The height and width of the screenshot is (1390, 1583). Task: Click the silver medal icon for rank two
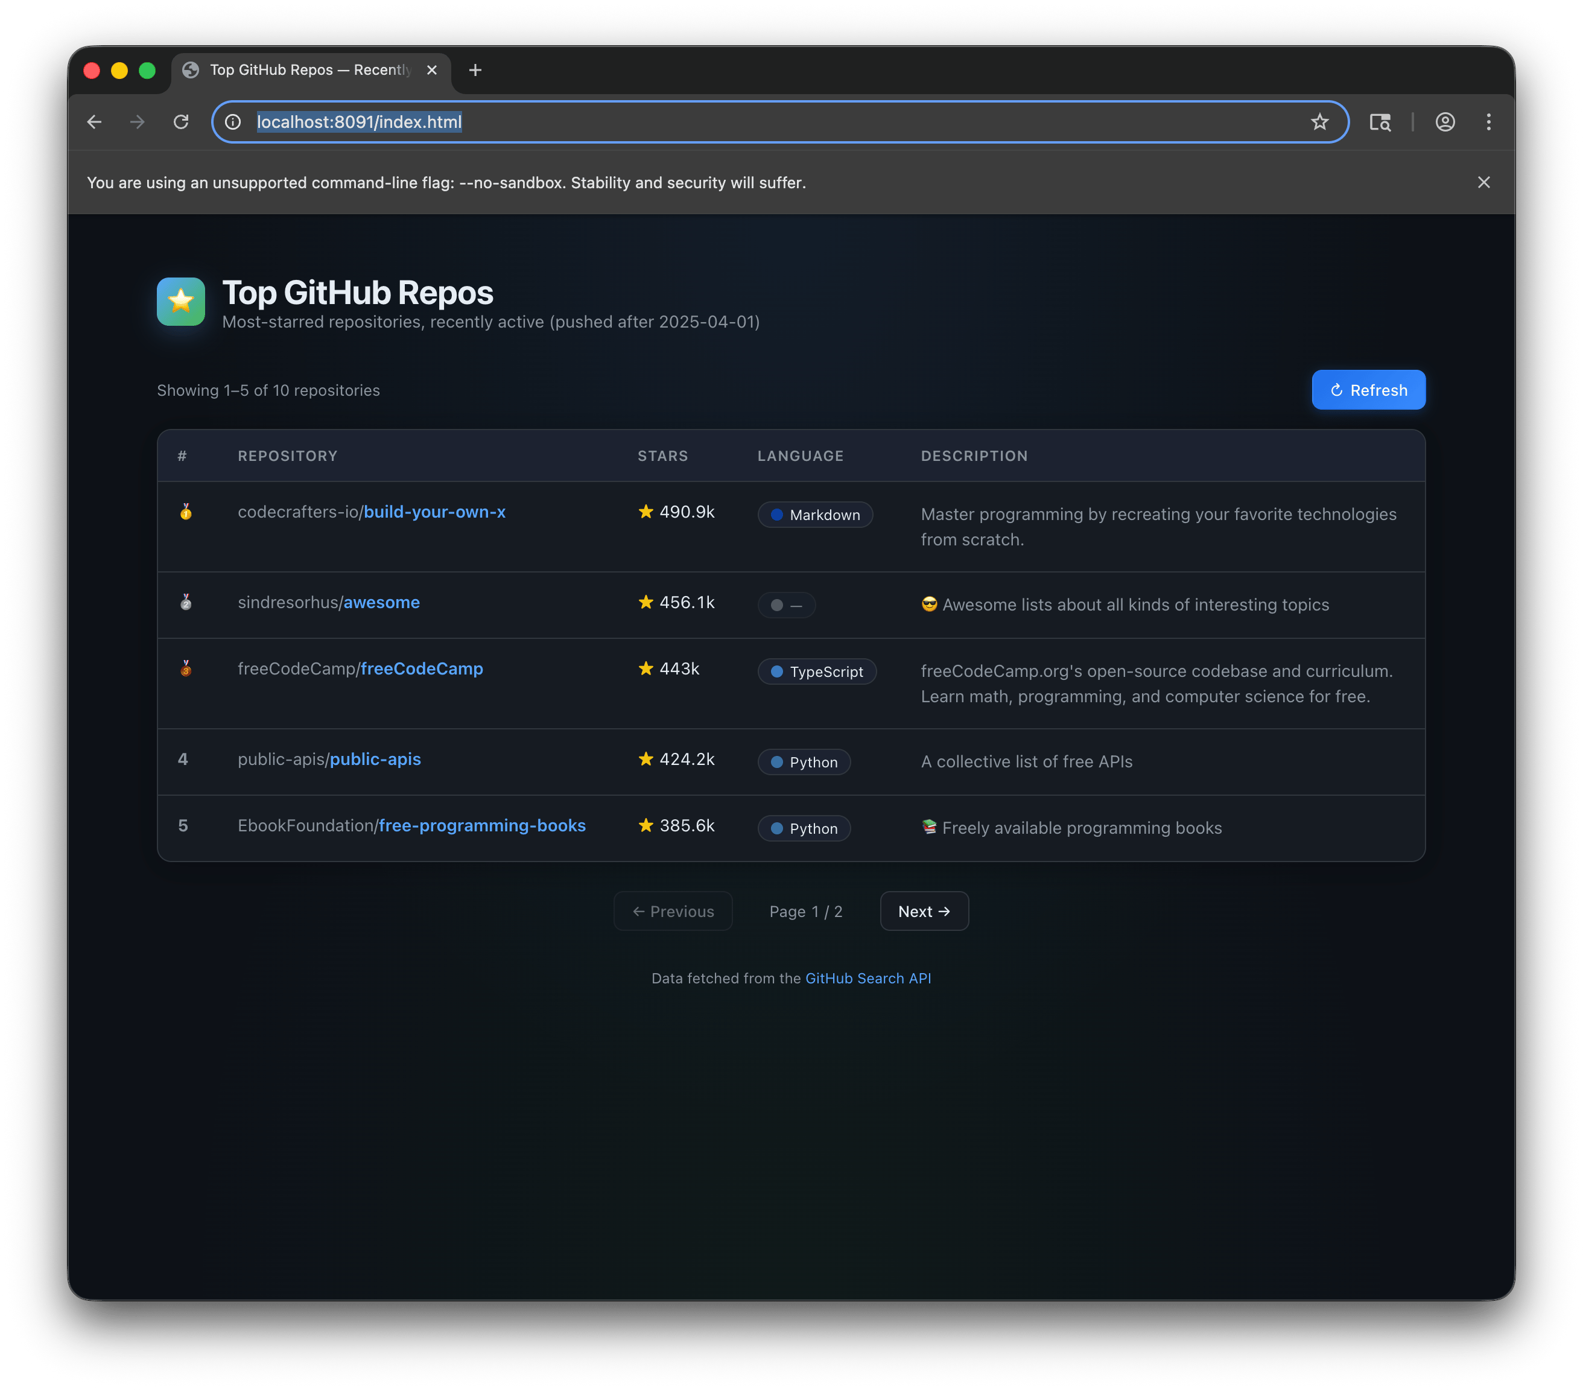click(x=186, y=603)
